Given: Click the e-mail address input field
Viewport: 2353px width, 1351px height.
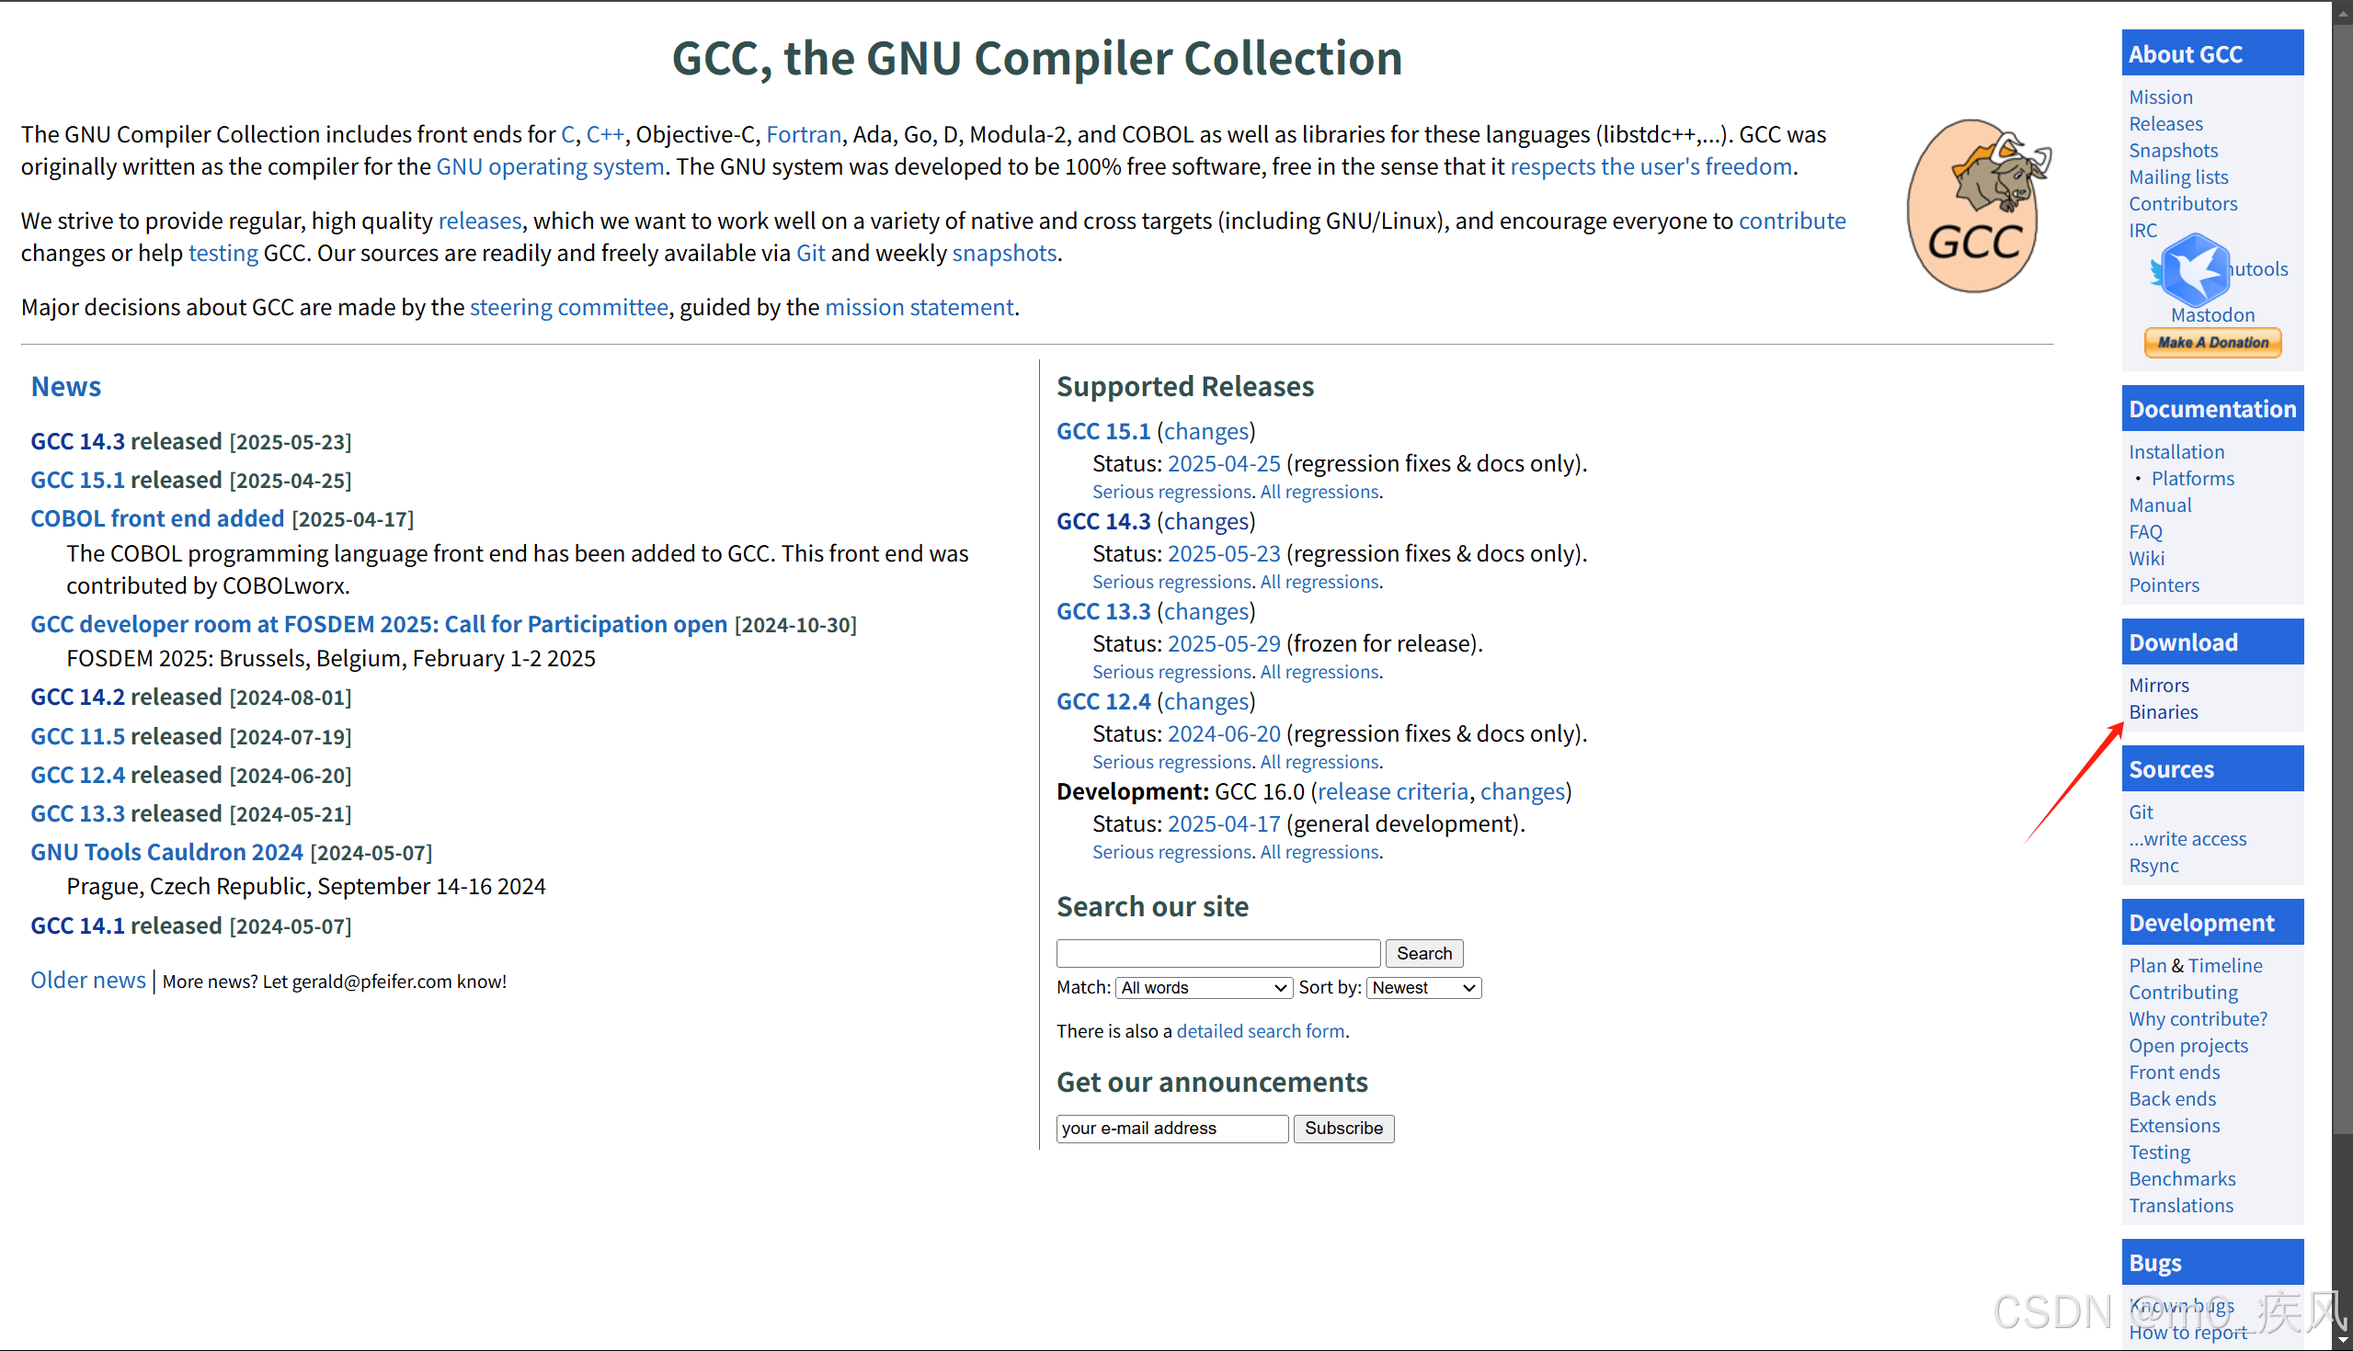Looking at the screenshot, I should (x=1171, y=1129).
